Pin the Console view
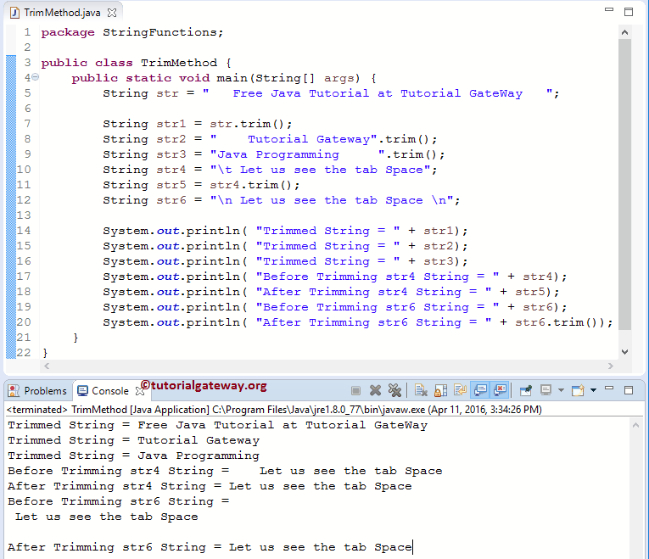 coord(526,390)
